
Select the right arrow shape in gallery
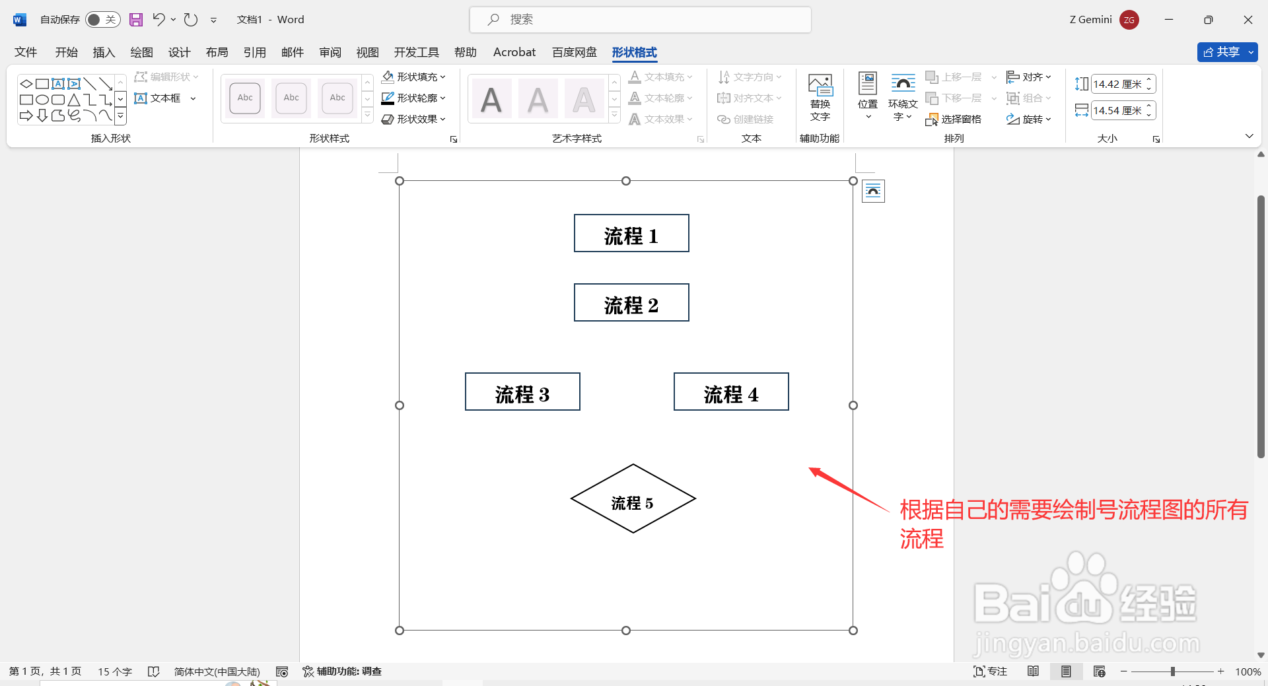pos(26,116)
